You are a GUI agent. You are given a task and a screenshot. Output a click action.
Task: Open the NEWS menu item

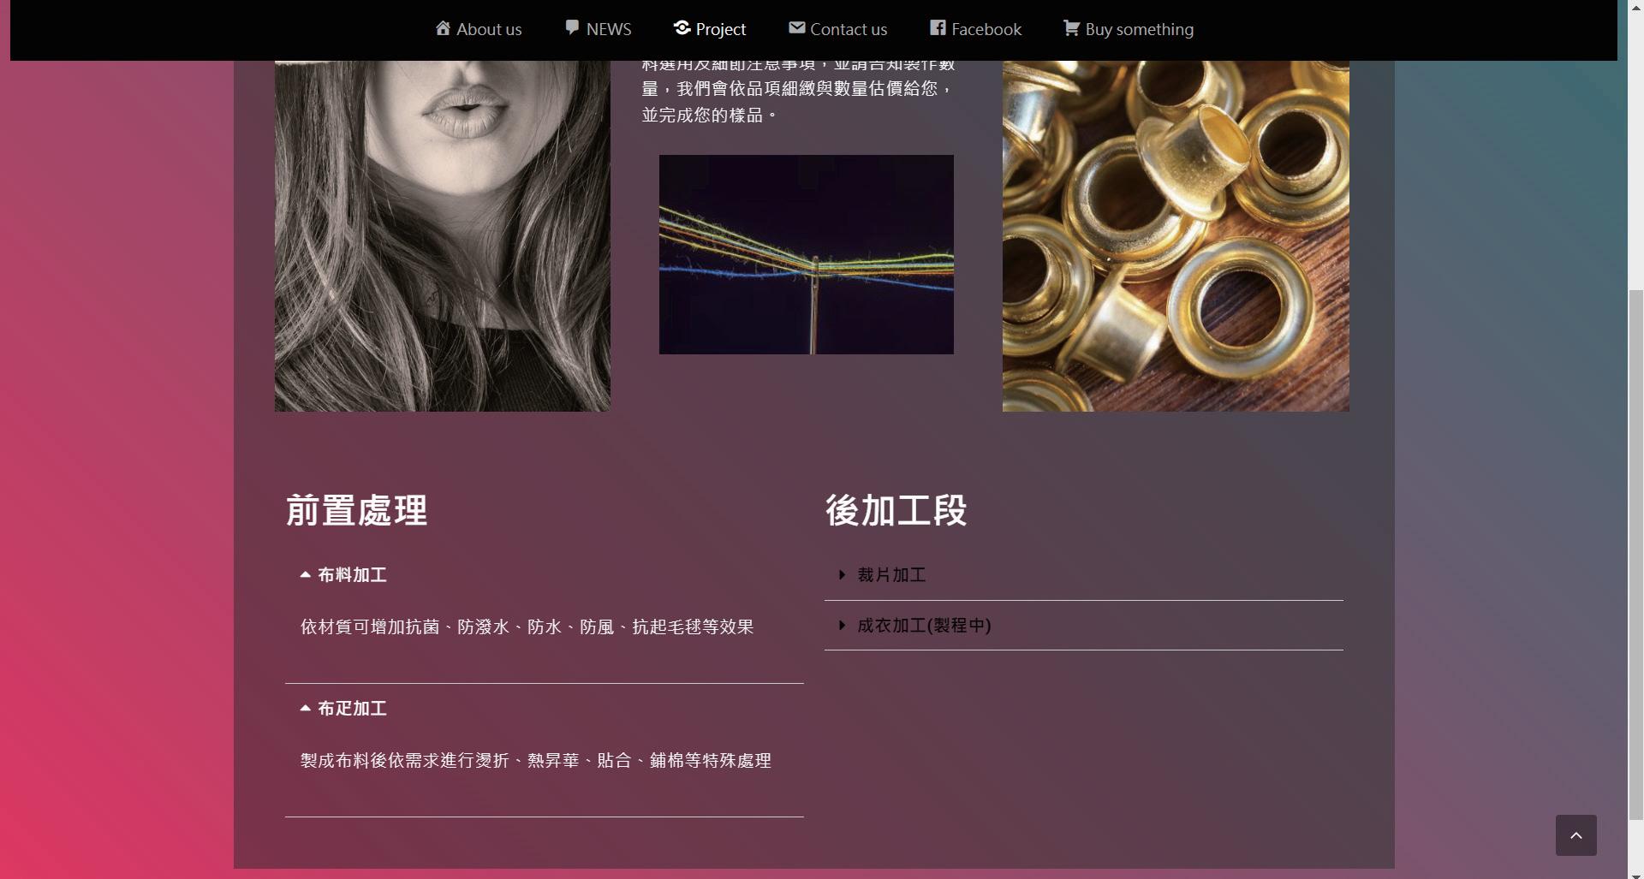(x=599, y=29)
